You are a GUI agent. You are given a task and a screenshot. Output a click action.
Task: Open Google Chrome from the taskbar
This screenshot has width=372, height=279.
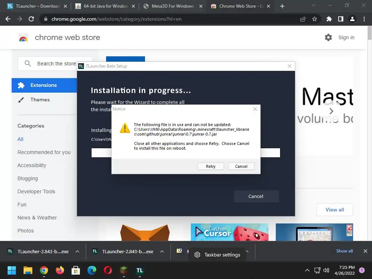(x=44, y=270)
